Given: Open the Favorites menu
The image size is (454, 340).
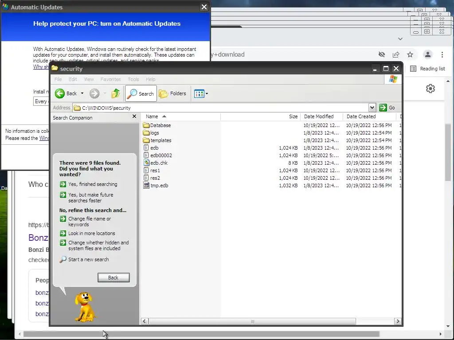Looking at the screenshot, I should 110,79.
